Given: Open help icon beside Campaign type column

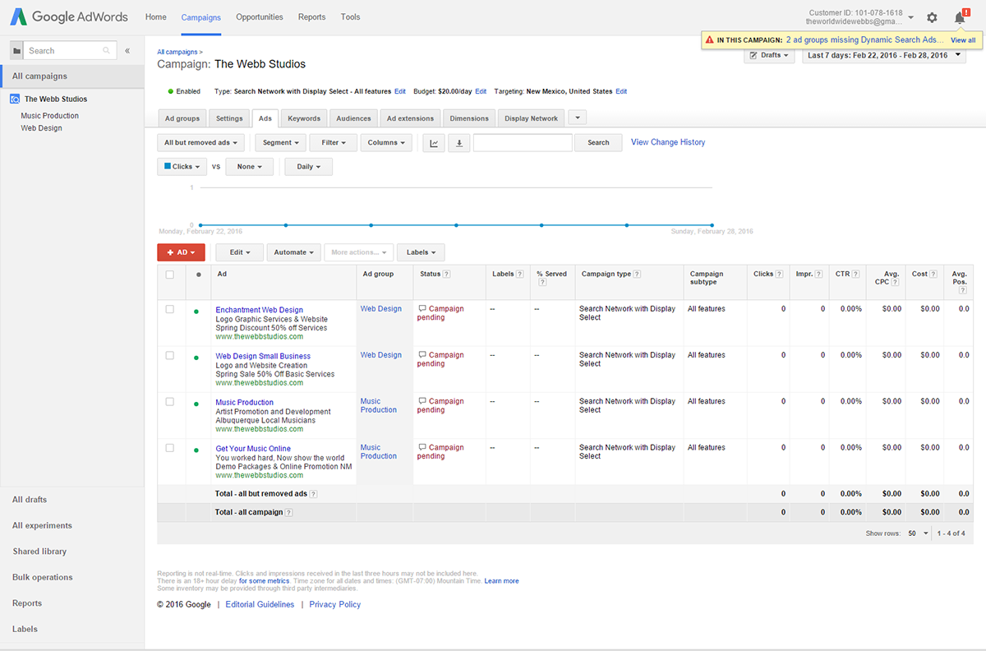Looking at the screenshot, I should click(x=637, y=274).
